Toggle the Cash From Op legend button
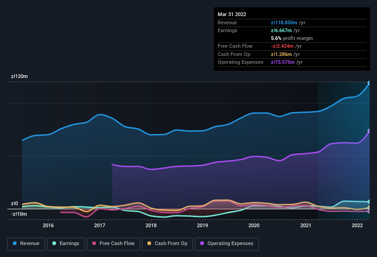Viewport: 377px width, 257px height. [x=167, y=244]
